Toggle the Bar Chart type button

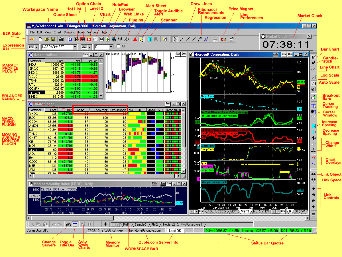pos(313,57)
